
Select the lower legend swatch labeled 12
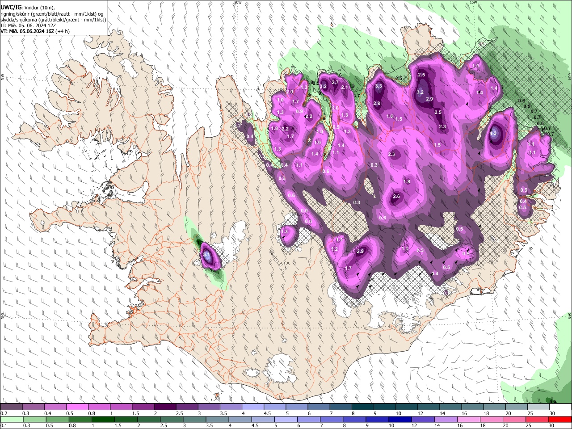click(x=423, y=419)
